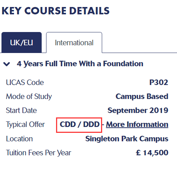This screenshot has height=184, width=177.
Task: Click the CDD / DDD typical offer value
Action: click(80, 124)
